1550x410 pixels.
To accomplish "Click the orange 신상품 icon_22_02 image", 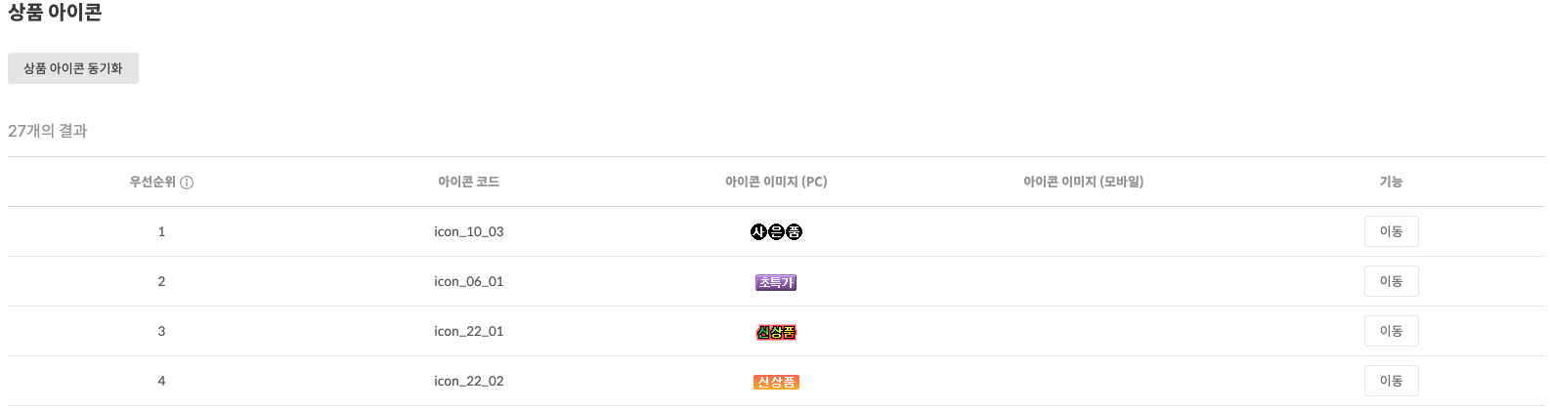I will coord(776,382).
